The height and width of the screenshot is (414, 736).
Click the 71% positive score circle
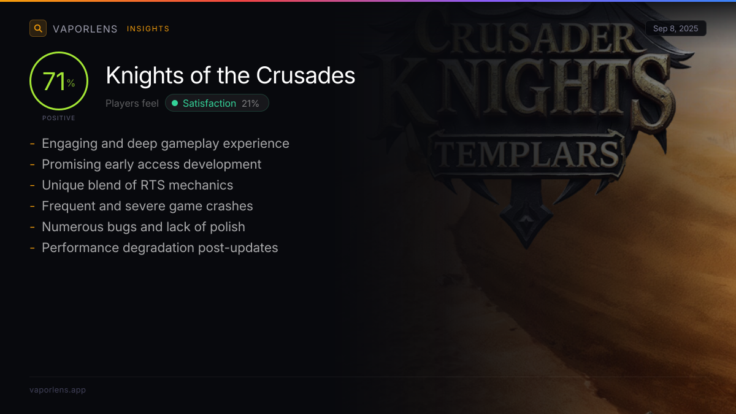click(x=59, y=82)
